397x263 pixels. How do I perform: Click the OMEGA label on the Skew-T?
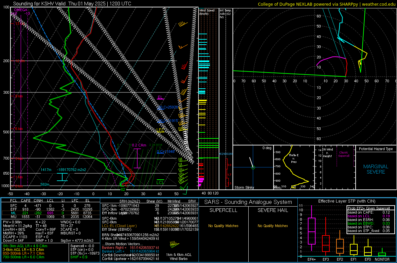pyautogui.click(x=21, y=10)
